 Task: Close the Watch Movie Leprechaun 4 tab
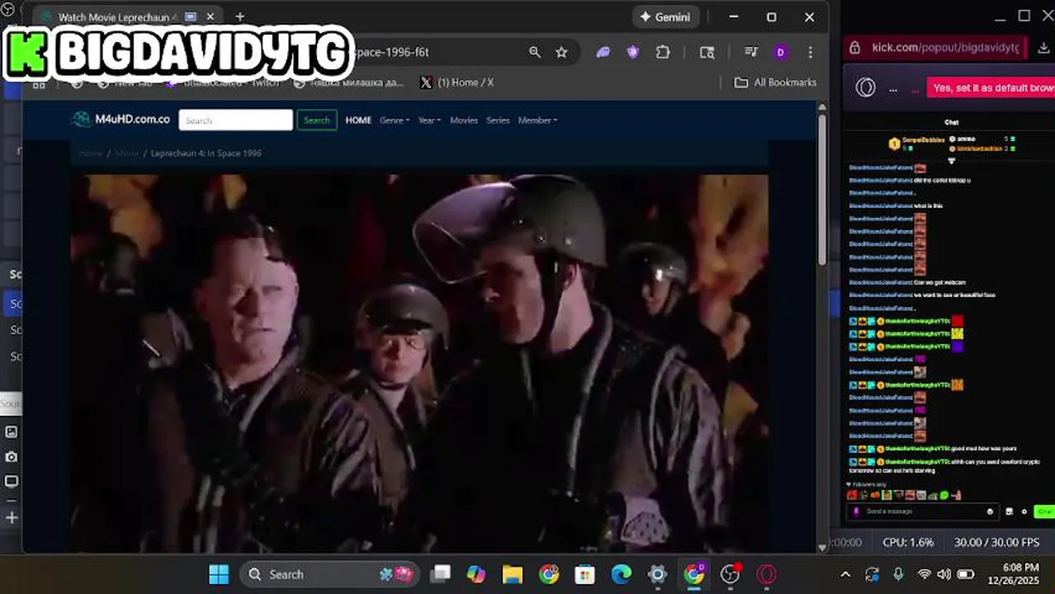pyautogui.click(x=211, y=16)
